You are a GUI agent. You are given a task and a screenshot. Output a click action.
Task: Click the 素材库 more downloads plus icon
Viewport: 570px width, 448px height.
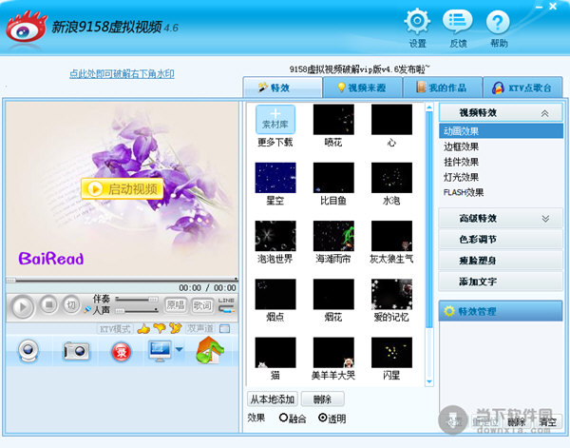275,119
